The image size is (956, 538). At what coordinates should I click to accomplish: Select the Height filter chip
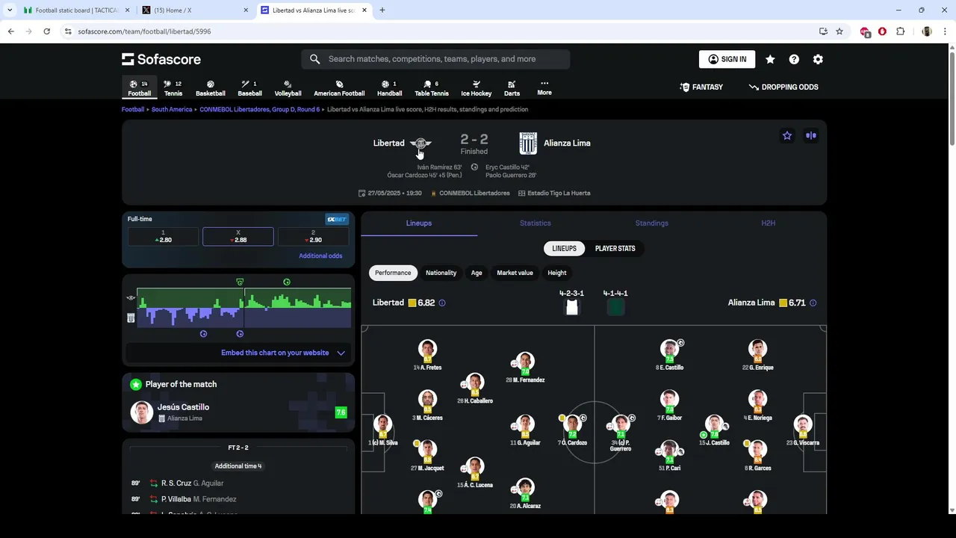[557, 273]
